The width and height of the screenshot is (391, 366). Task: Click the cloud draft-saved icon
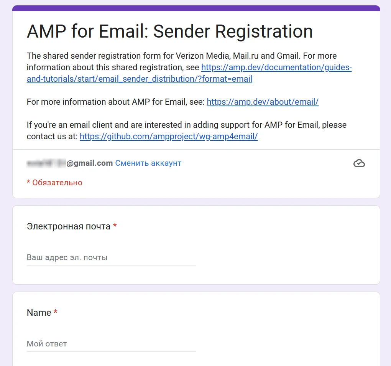point(359,163)
